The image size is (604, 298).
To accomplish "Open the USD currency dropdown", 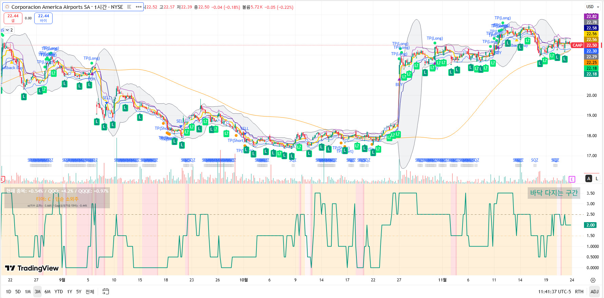I will point(592,7).
